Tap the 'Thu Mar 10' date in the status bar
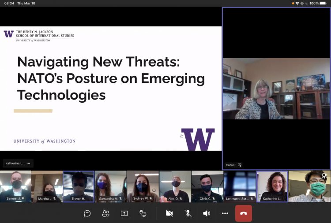331x223 pixels. (26, 3)
